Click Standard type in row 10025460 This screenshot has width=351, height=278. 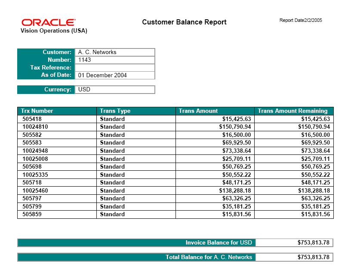[112, 190]
